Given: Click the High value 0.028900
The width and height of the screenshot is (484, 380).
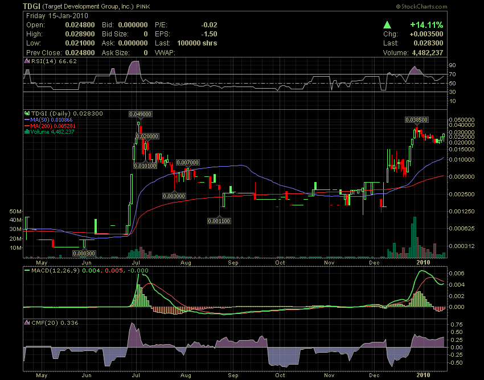Looking at the screenshot, I should click(x=80, y=34).
